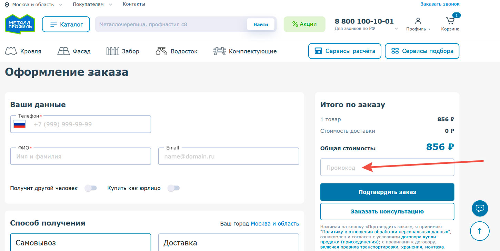Click the calculator icon in Сервисы расчёта
The width and height of the screenshot is (500, 251).
[318, 51]
